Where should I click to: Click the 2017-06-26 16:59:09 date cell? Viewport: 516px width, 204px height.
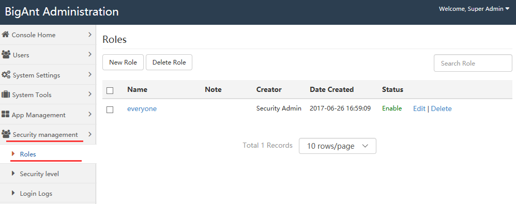pos(340,108)
